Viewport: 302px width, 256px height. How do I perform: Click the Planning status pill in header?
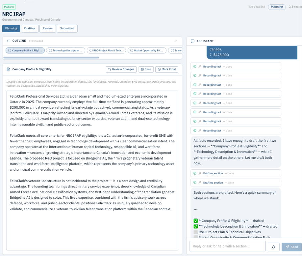(277, 7)
